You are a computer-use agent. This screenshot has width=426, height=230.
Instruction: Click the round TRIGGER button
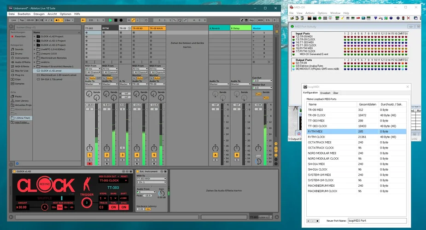point(87,202)
